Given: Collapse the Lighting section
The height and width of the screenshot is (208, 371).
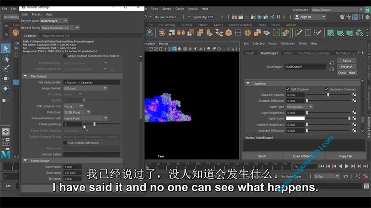Looking at the screenshot, I should (248, 83).
